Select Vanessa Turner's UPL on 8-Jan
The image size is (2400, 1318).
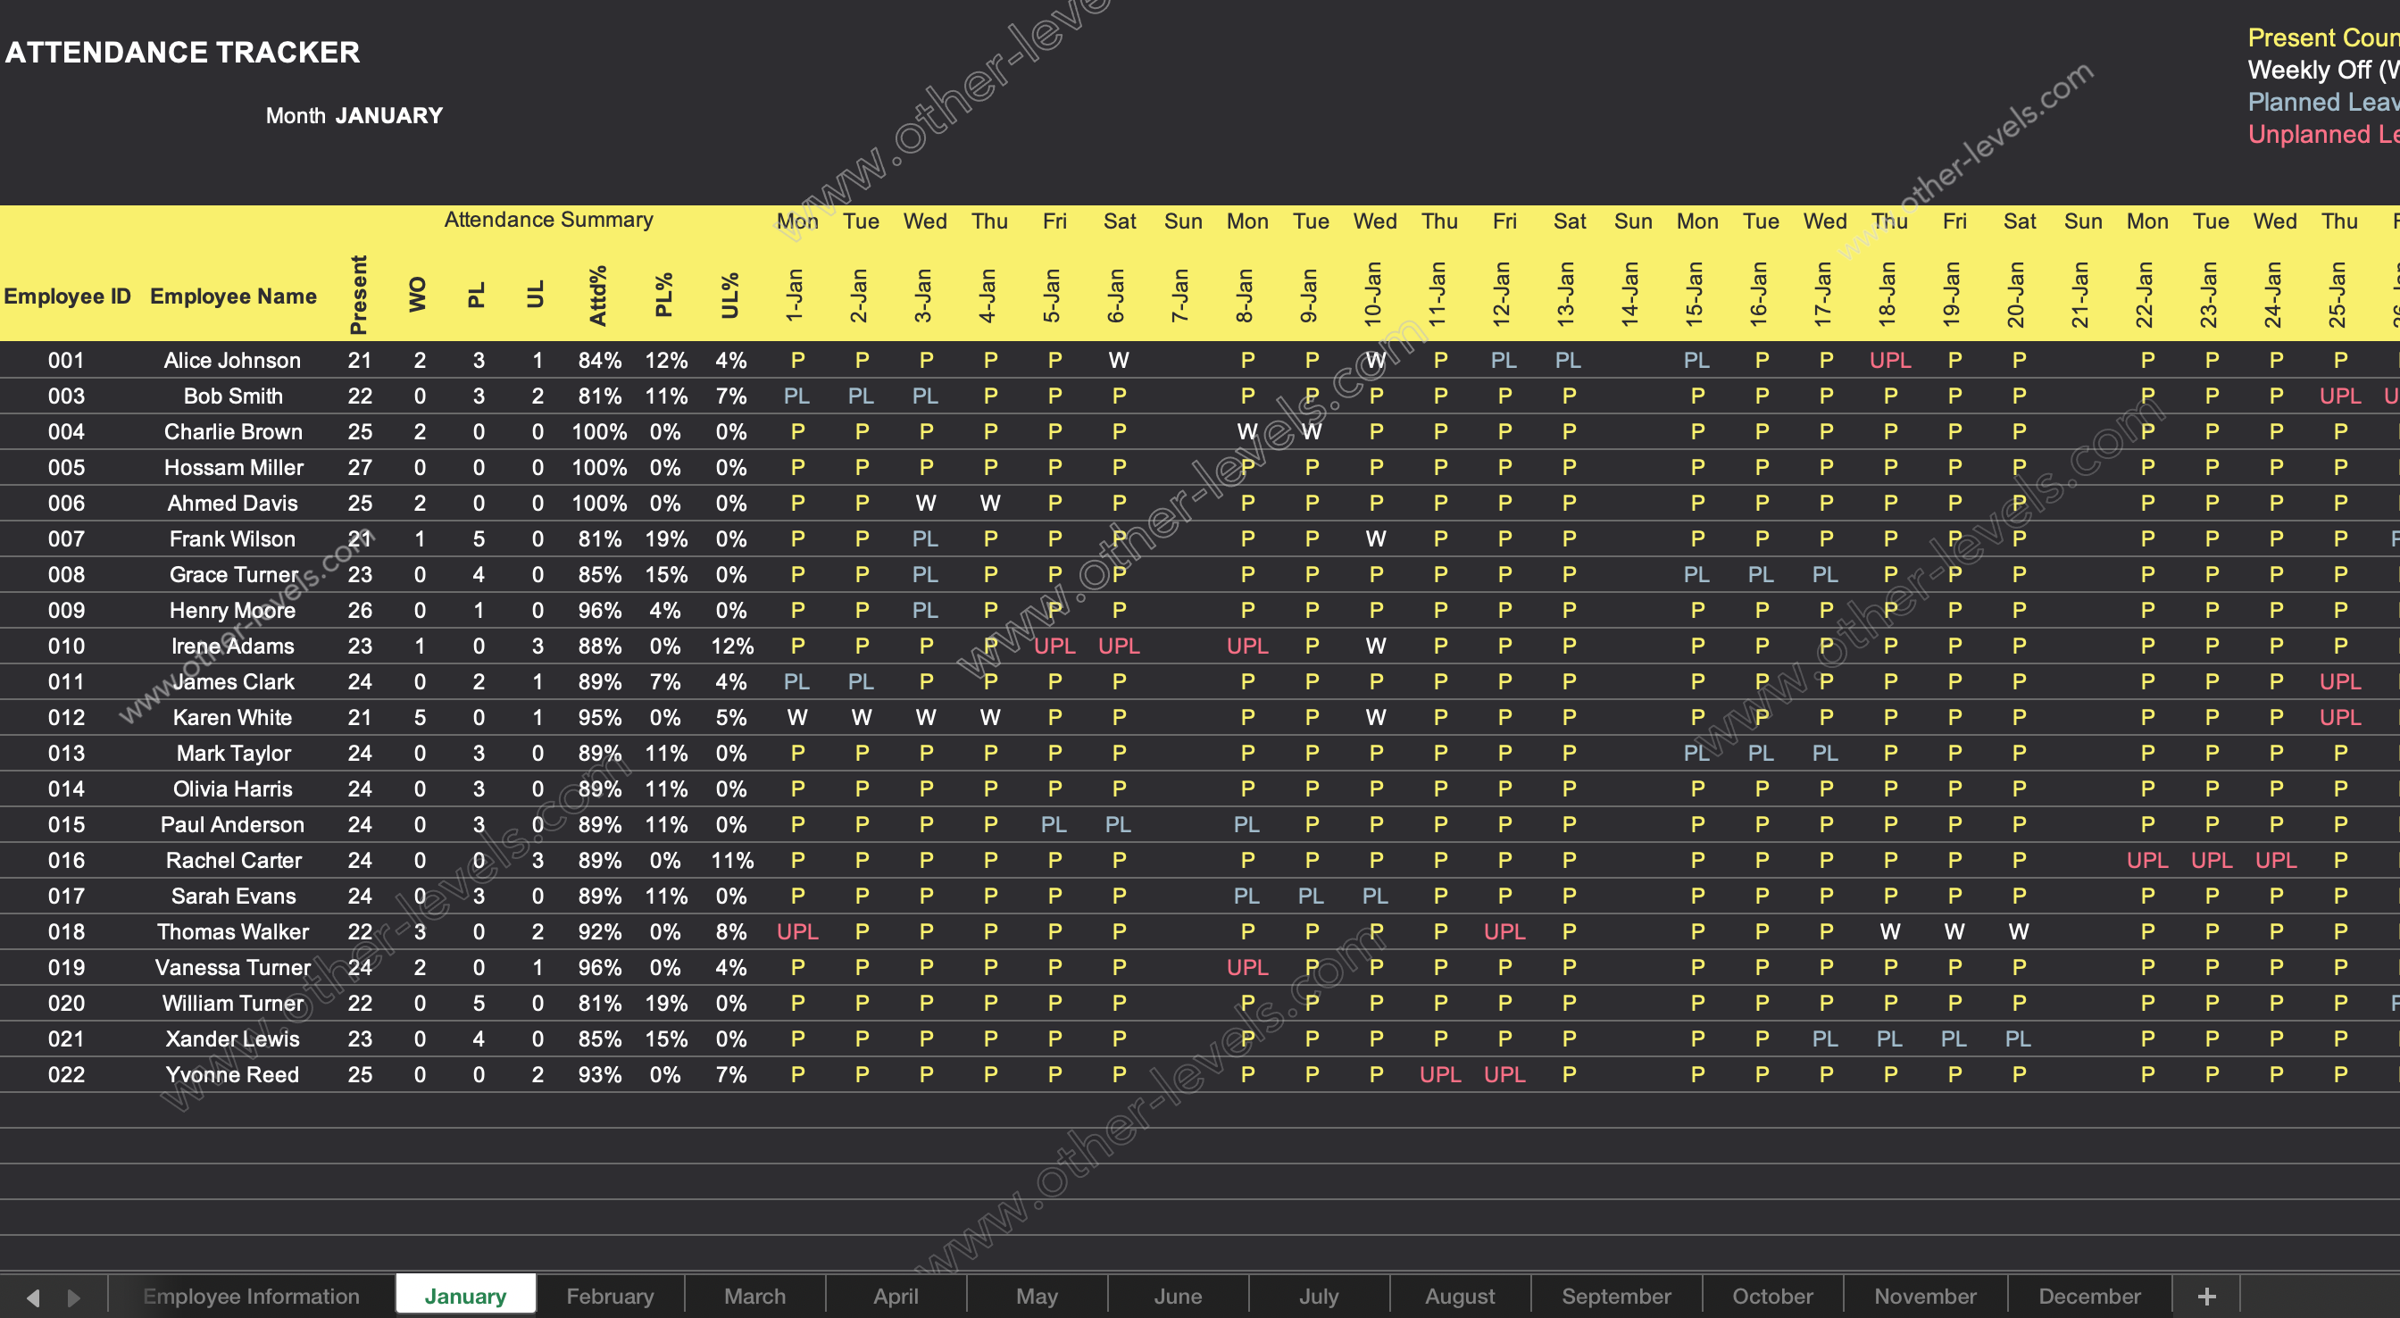[1246, 968]
